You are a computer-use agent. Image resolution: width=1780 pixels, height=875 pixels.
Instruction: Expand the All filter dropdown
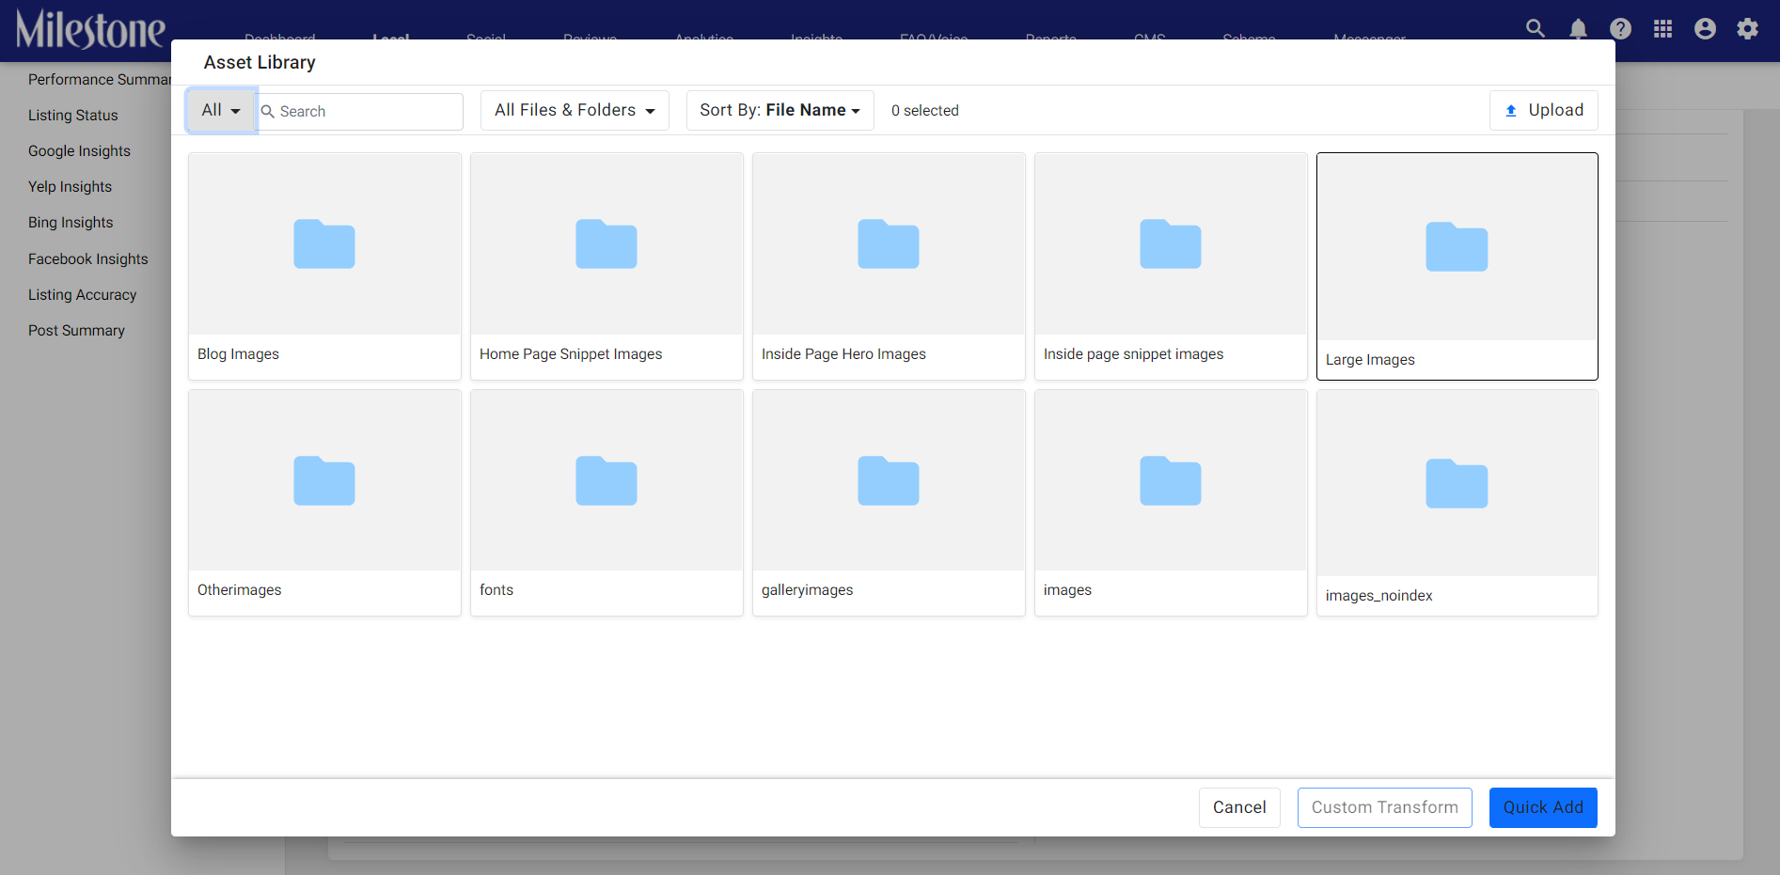click(221, 111)
